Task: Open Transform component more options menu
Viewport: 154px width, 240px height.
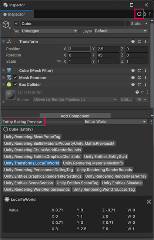Action: [x=145, y=42]
